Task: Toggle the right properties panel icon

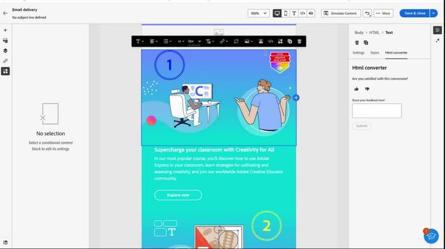Action: [x=437, y=30]
